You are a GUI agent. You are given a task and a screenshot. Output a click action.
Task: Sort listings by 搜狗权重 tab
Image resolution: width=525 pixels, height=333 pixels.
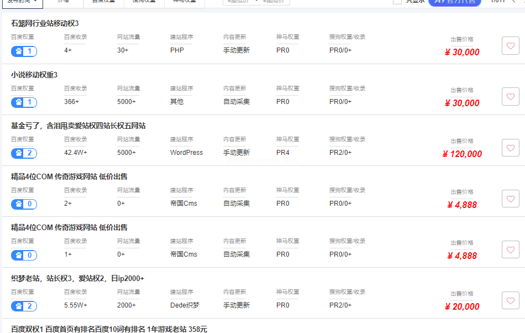pos(144,2)
